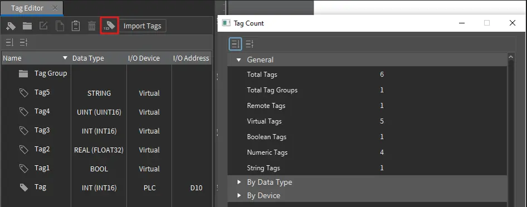Click the Add Tag Group folder toolbar icon
Screen dimensions: 527x207
pyautogui.click(x=27, y=26)
